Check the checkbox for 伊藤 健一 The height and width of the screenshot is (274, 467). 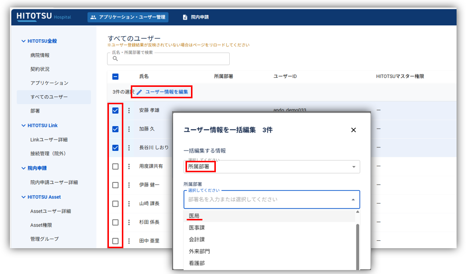[115, 185]
